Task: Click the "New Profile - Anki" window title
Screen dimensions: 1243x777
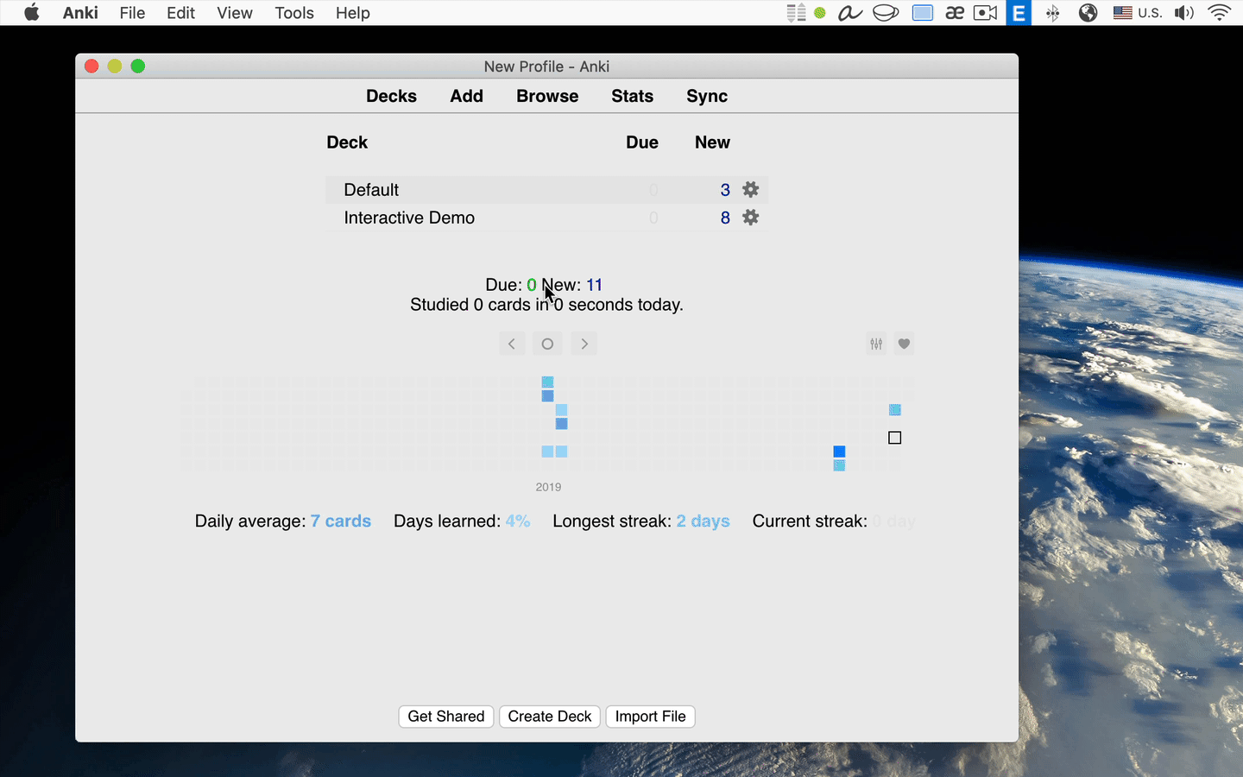Action: coord(546,66)
